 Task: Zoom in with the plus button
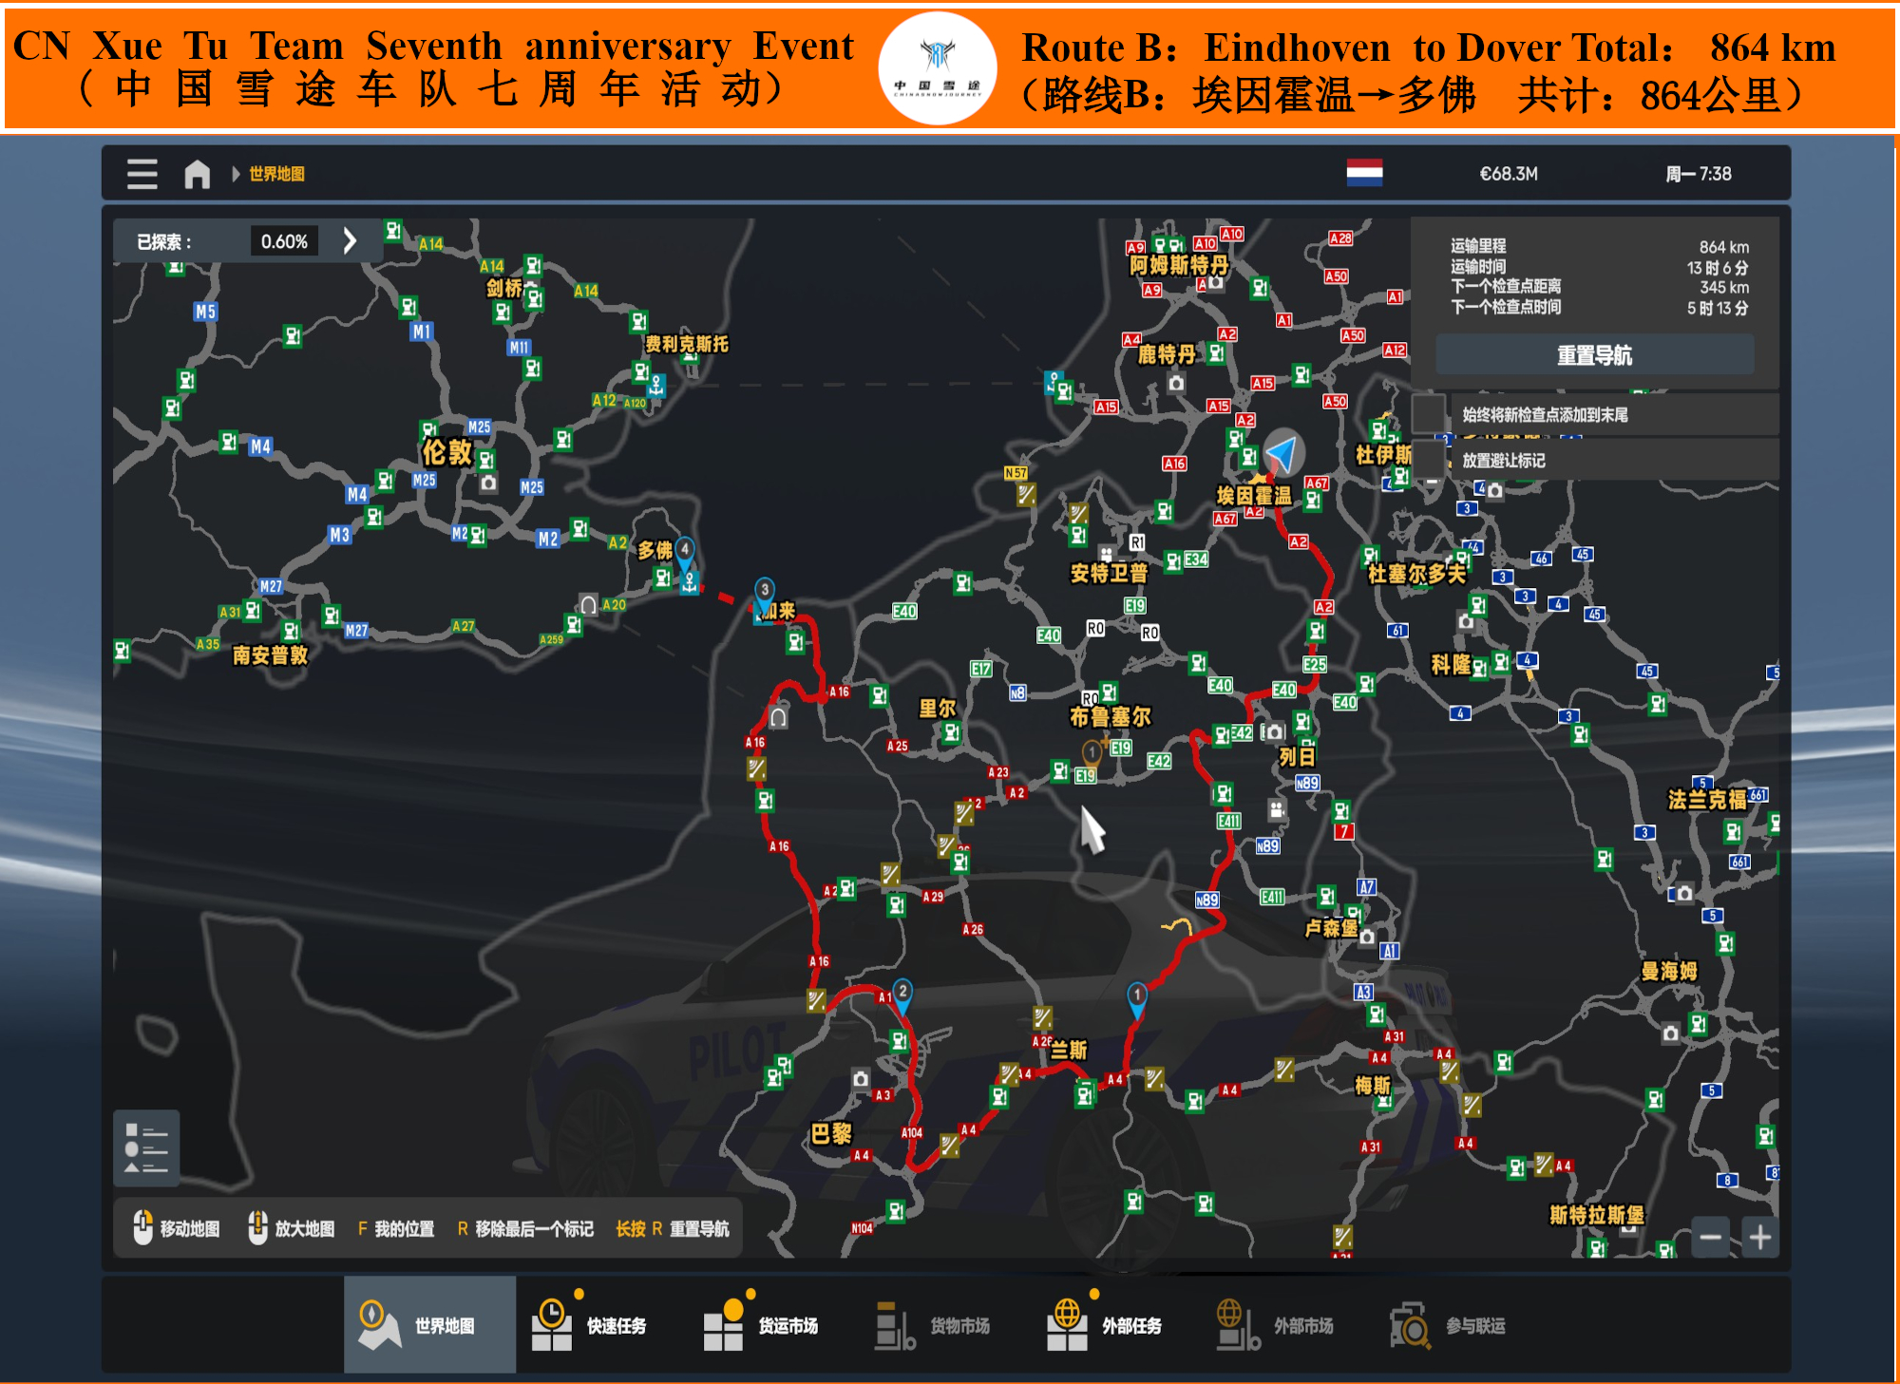coord(1759,1237)
